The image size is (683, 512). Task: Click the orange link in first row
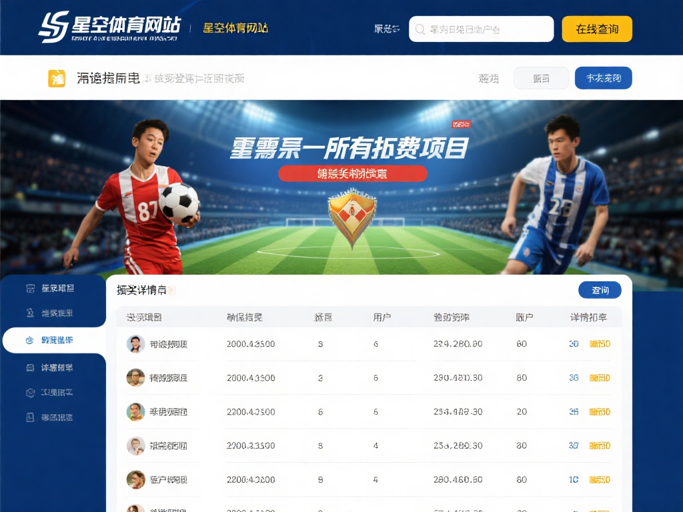click(x=600, y=344)
